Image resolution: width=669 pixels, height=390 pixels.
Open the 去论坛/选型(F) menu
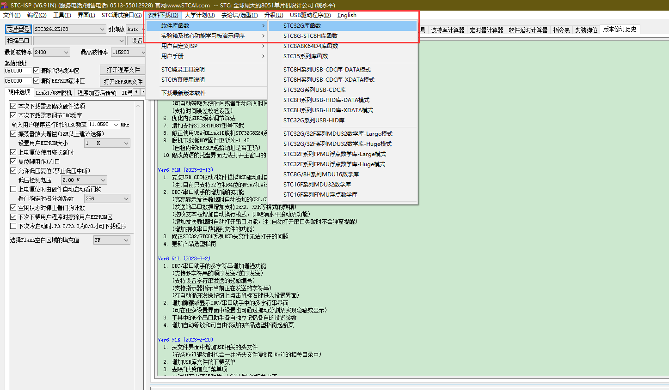tap(239, 15)
